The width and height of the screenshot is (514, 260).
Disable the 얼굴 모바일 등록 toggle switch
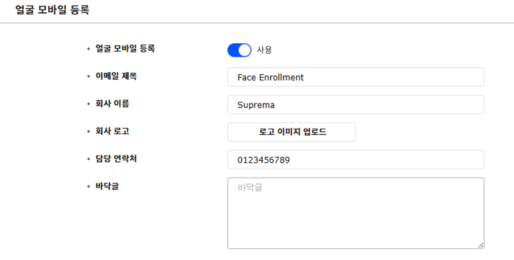coord(239,50)
